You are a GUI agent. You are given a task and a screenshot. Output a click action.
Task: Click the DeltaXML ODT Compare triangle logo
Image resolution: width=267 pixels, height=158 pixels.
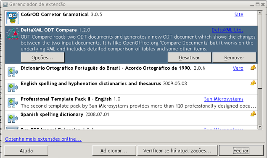[x=13, y=33]
